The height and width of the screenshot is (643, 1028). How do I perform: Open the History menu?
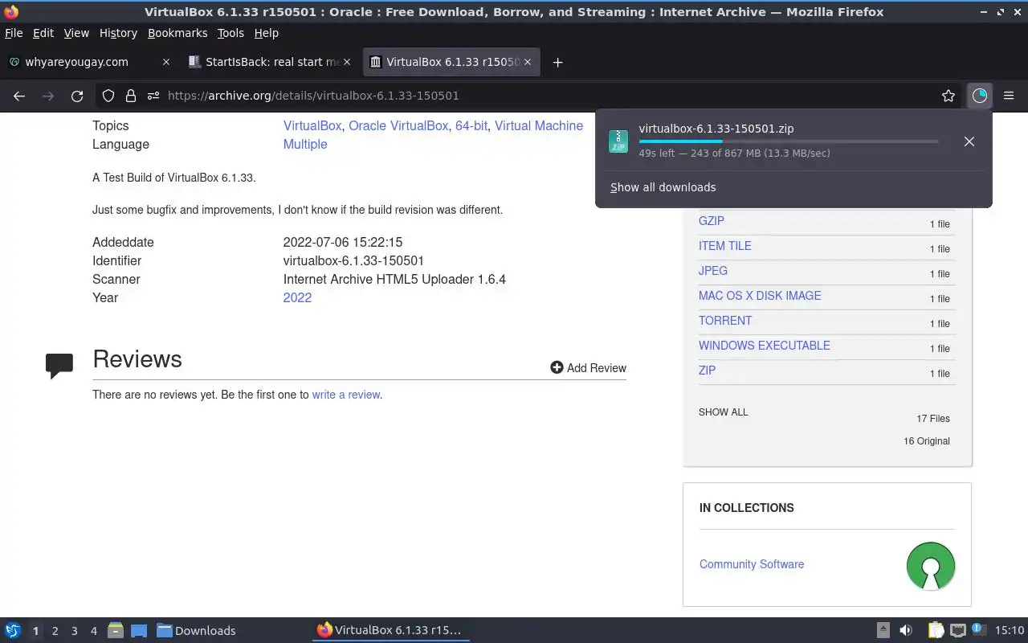tap(118, 33)
